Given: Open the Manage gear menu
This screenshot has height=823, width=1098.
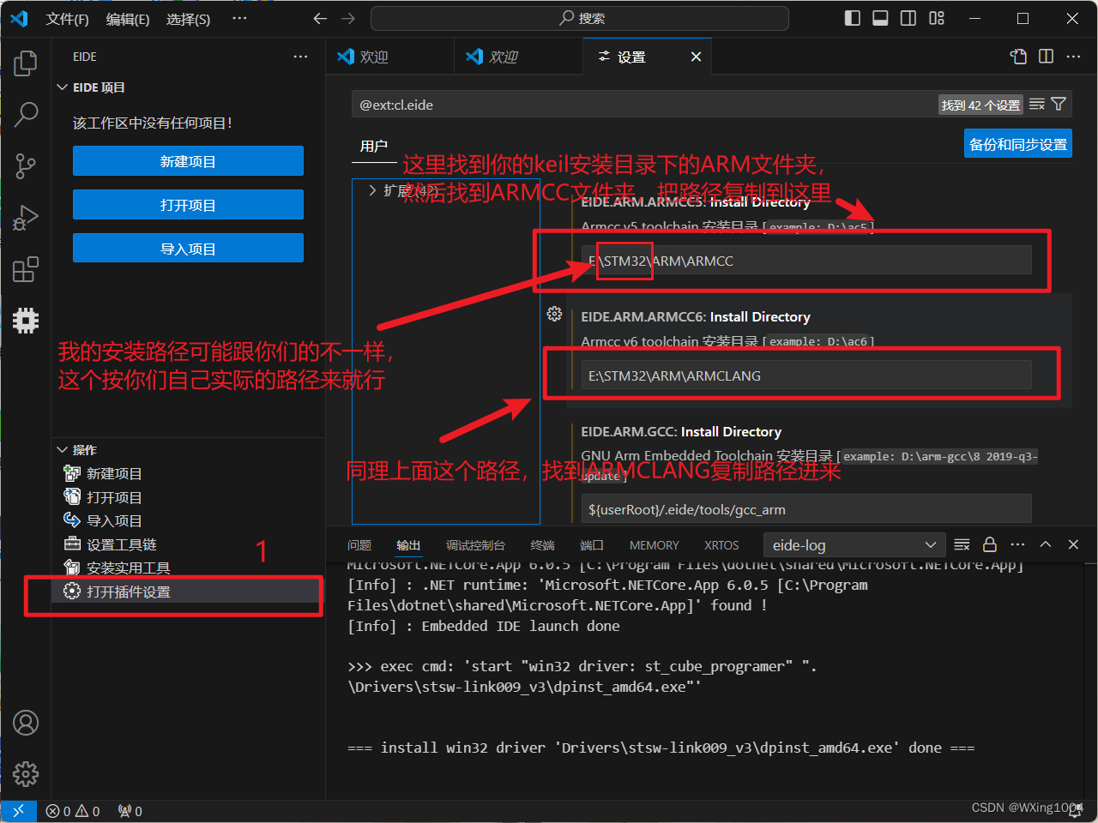Looking at the screenshot, I should tap(25, 773).
